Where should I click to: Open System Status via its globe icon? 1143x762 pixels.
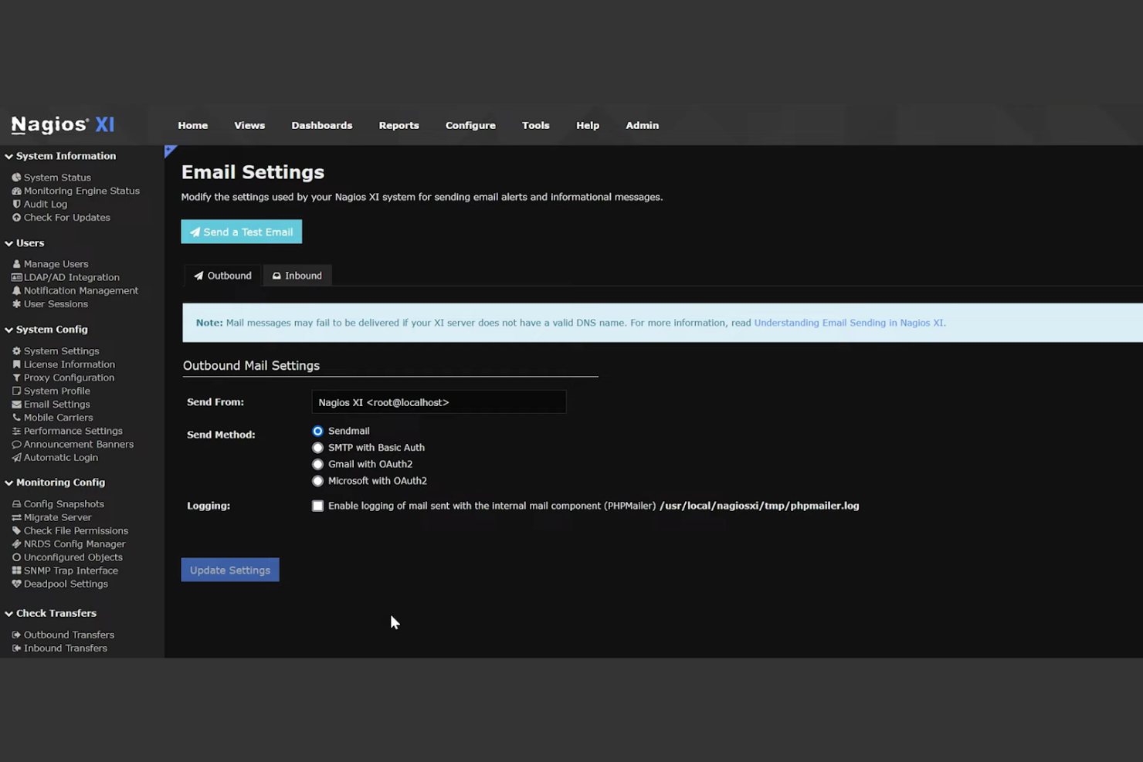18,178
